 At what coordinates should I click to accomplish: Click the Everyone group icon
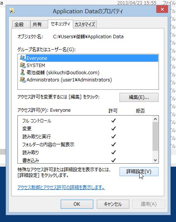click(22, 58)
